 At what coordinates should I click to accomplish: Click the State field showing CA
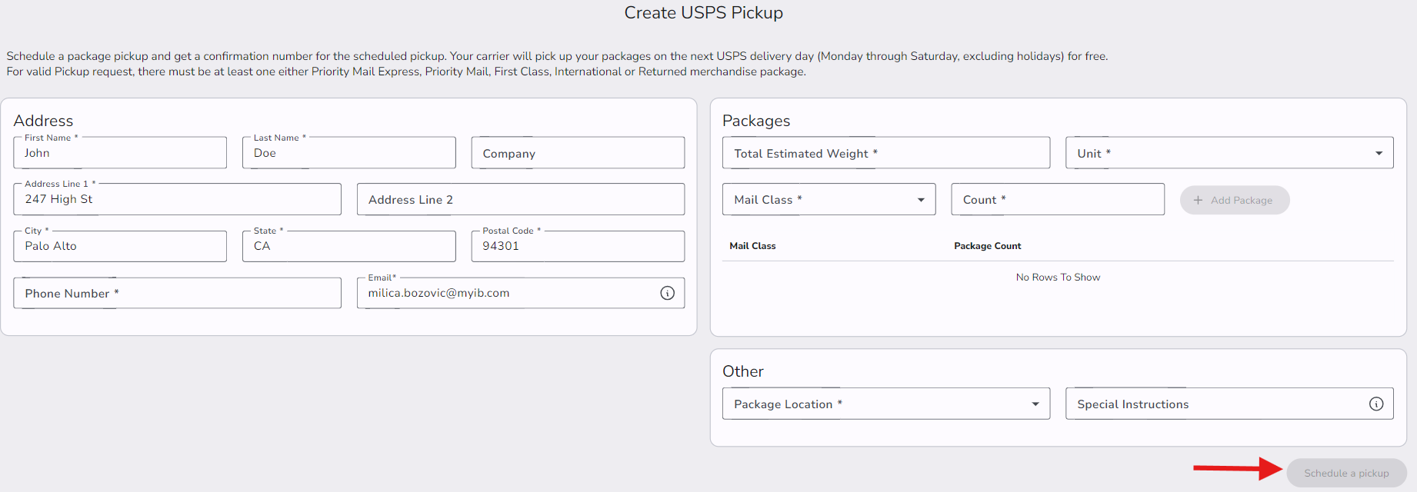pos(348,247)
